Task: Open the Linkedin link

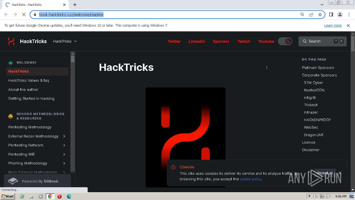Action: point(197,41)
